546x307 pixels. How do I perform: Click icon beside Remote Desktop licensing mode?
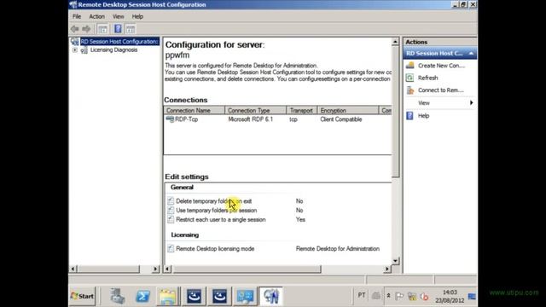point(171,248)
